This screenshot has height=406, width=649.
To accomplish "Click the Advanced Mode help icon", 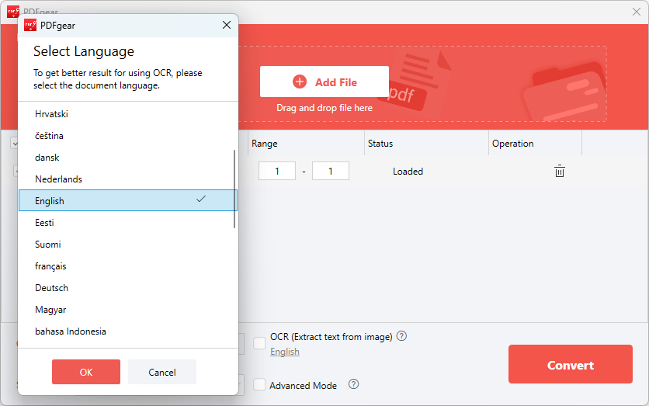I will 353,384.
